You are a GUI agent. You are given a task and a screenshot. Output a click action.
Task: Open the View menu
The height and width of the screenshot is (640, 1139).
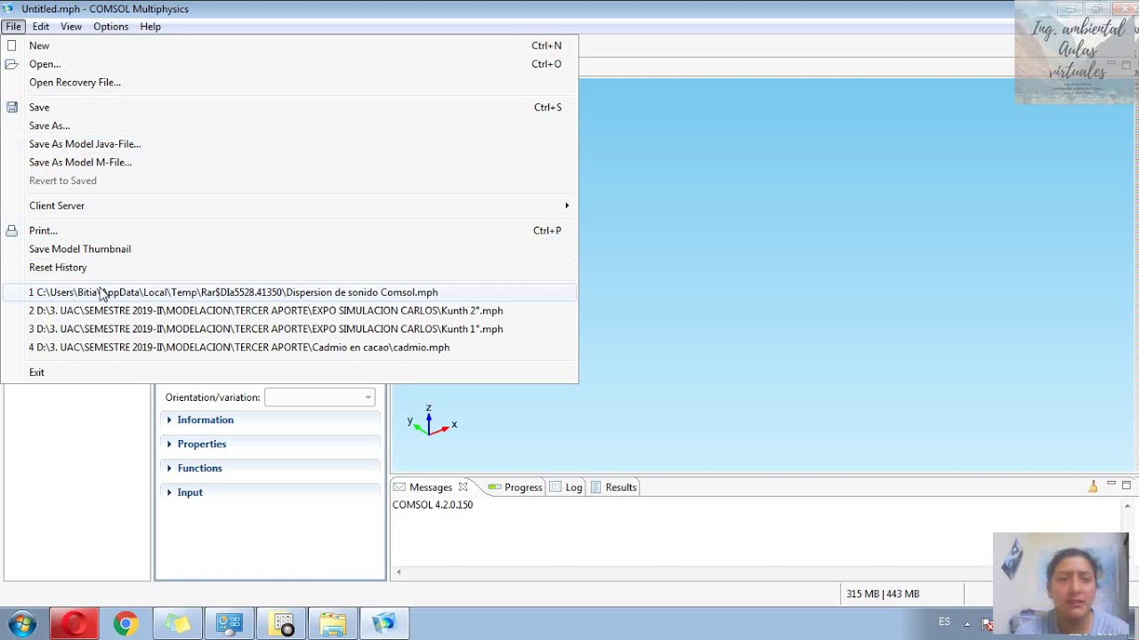click(71, 27)
